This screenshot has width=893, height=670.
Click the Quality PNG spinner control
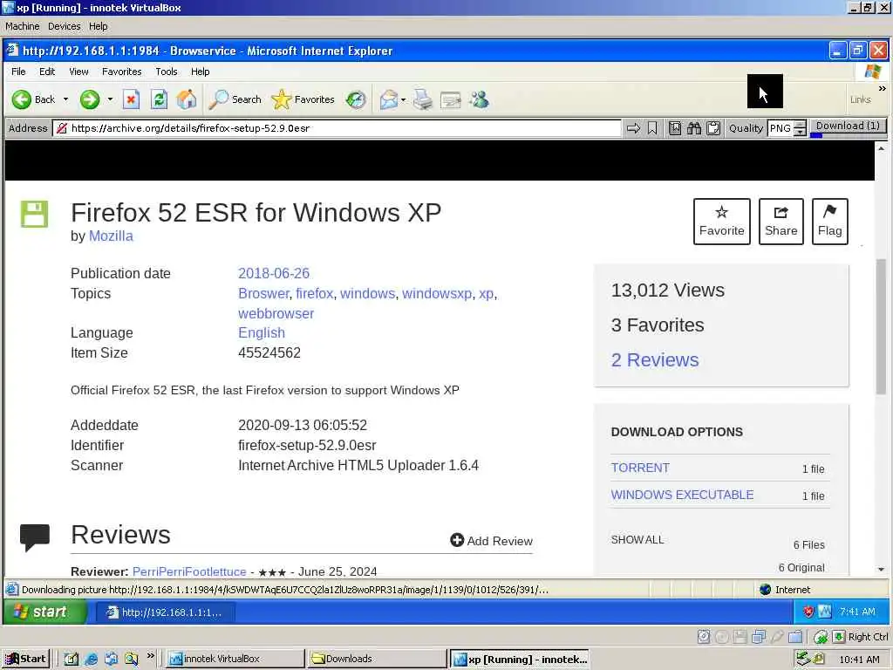(801, 128)
